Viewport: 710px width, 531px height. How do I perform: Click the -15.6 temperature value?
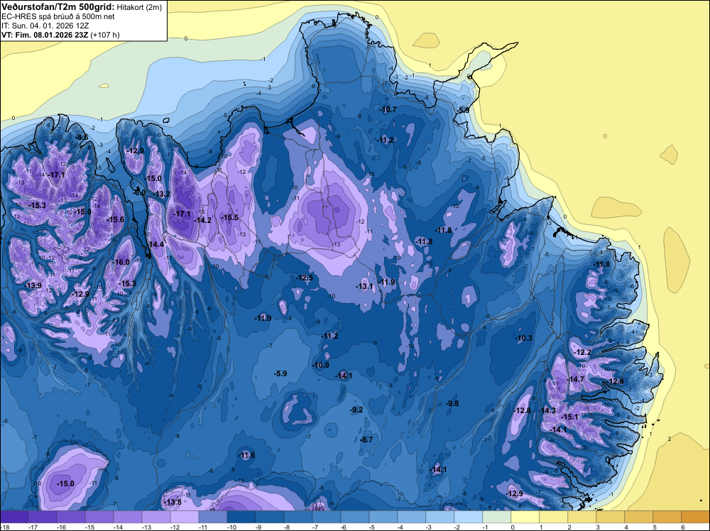(x=115, y=219)
